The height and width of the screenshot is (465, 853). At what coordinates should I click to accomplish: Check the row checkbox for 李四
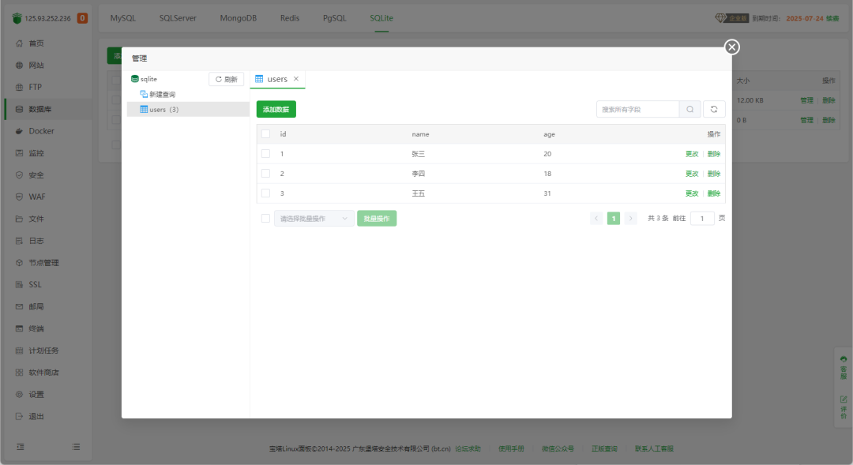[x=265, y=174]
